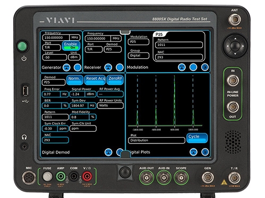This screenshot has width=265, height=198.
Task: Collapse the Receiver tile with arrow icon
Action: click(x=108, y=67)
